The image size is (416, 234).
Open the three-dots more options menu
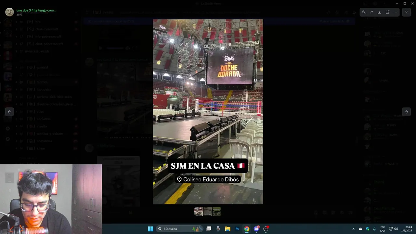pos(395,12)
